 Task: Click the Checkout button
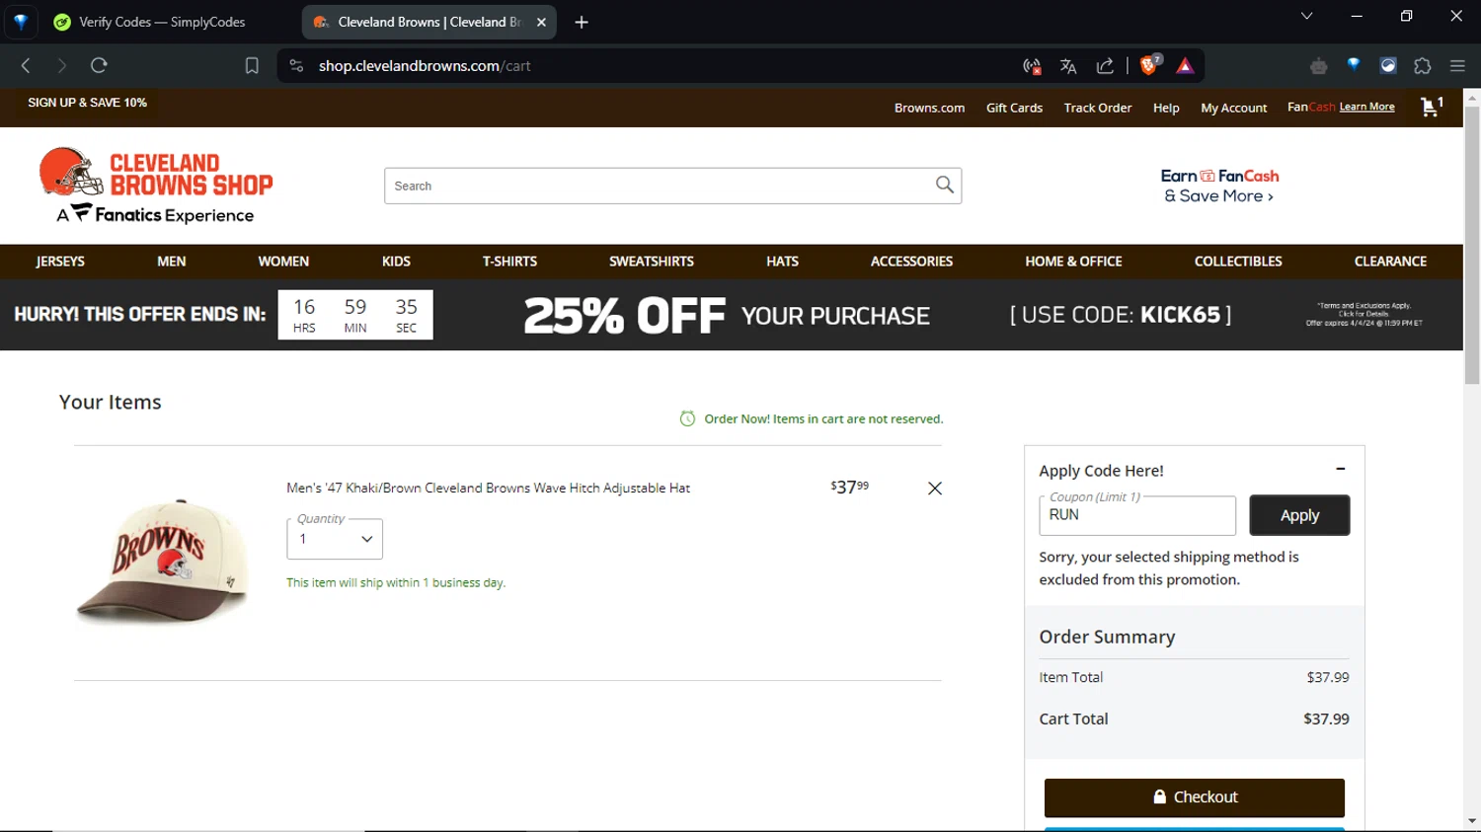click(x=1194, y=797)
